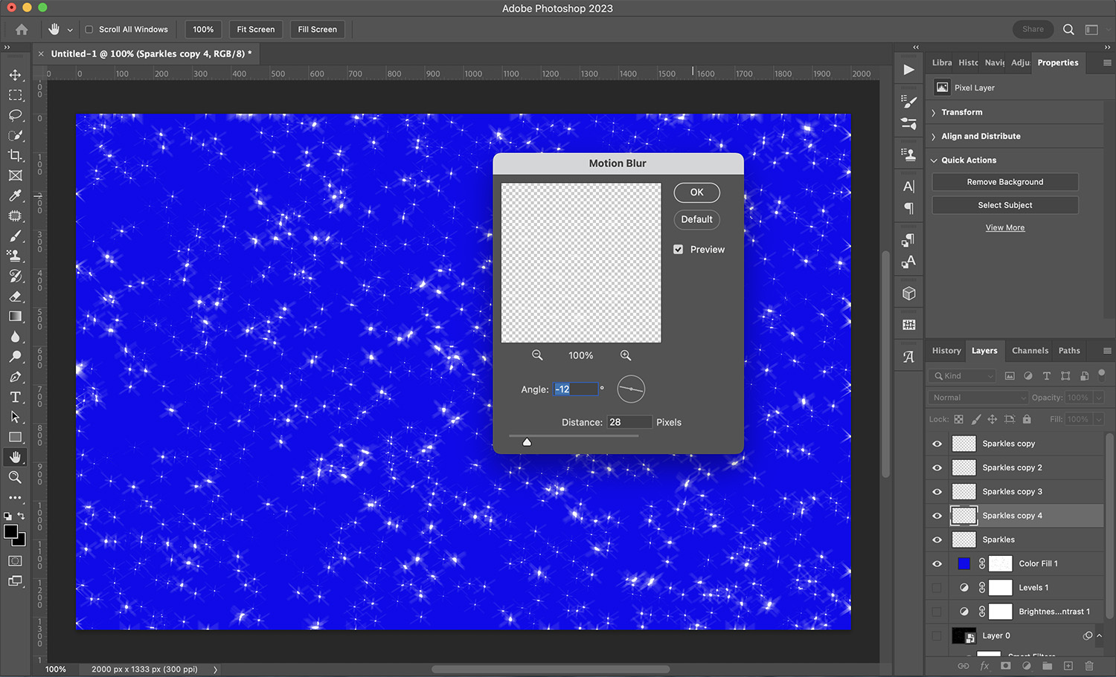Hide the Sparkles copy layer
This screenshot has width=1116, height=677.
point(937,444)
